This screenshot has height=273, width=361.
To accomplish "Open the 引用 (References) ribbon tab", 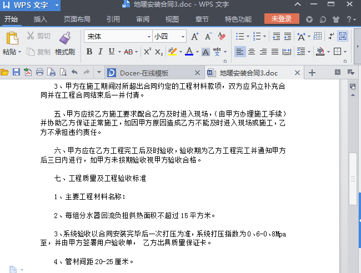I will pyautogui.click(x=113, y=19).
